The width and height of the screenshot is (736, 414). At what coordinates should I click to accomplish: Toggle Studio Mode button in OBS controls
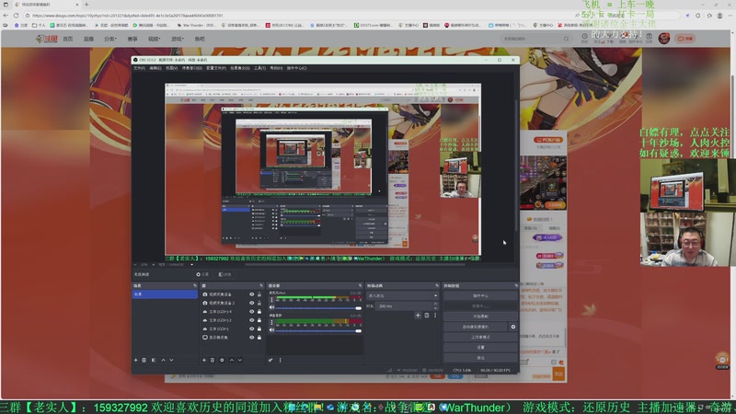coord(480,337)
